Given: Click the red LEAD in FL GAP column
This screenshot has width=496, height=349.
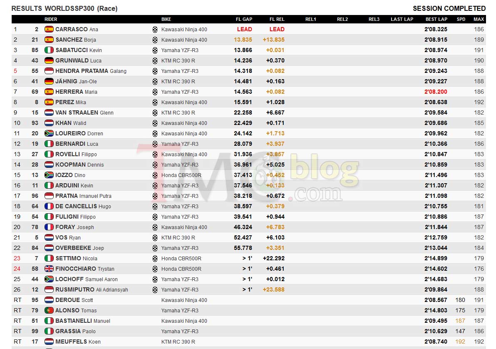Looking at the screenshot, I should tap(245, 30).
